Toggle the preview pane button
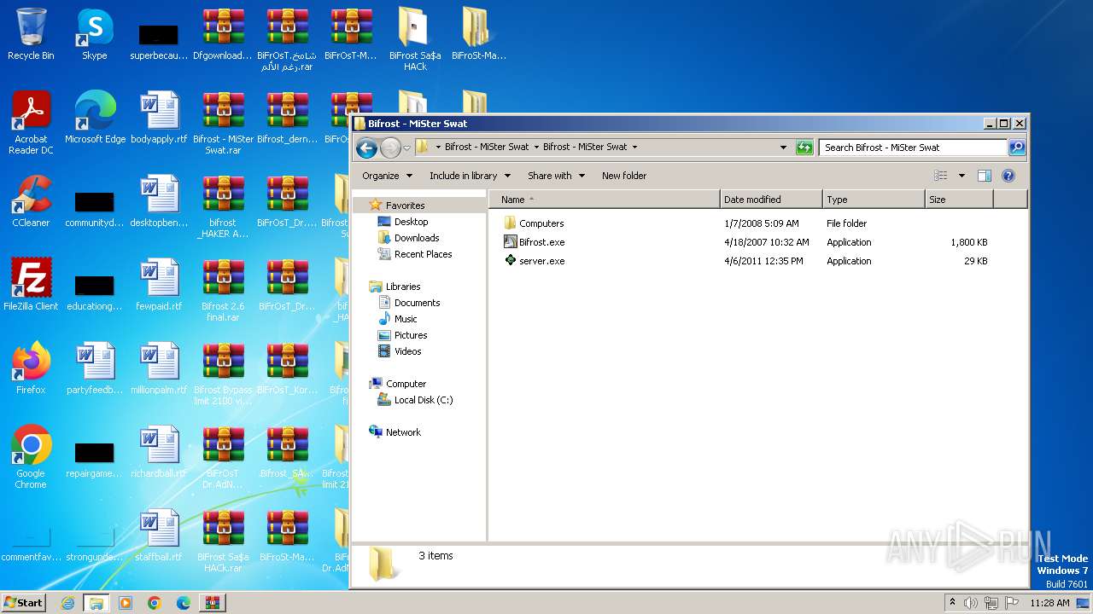 (984, 176)
